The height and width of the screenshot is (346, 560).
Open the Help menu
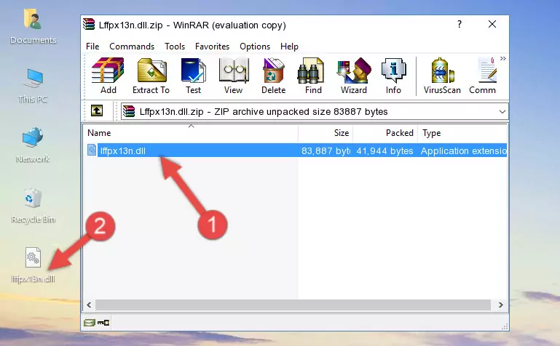coord(289,47)
